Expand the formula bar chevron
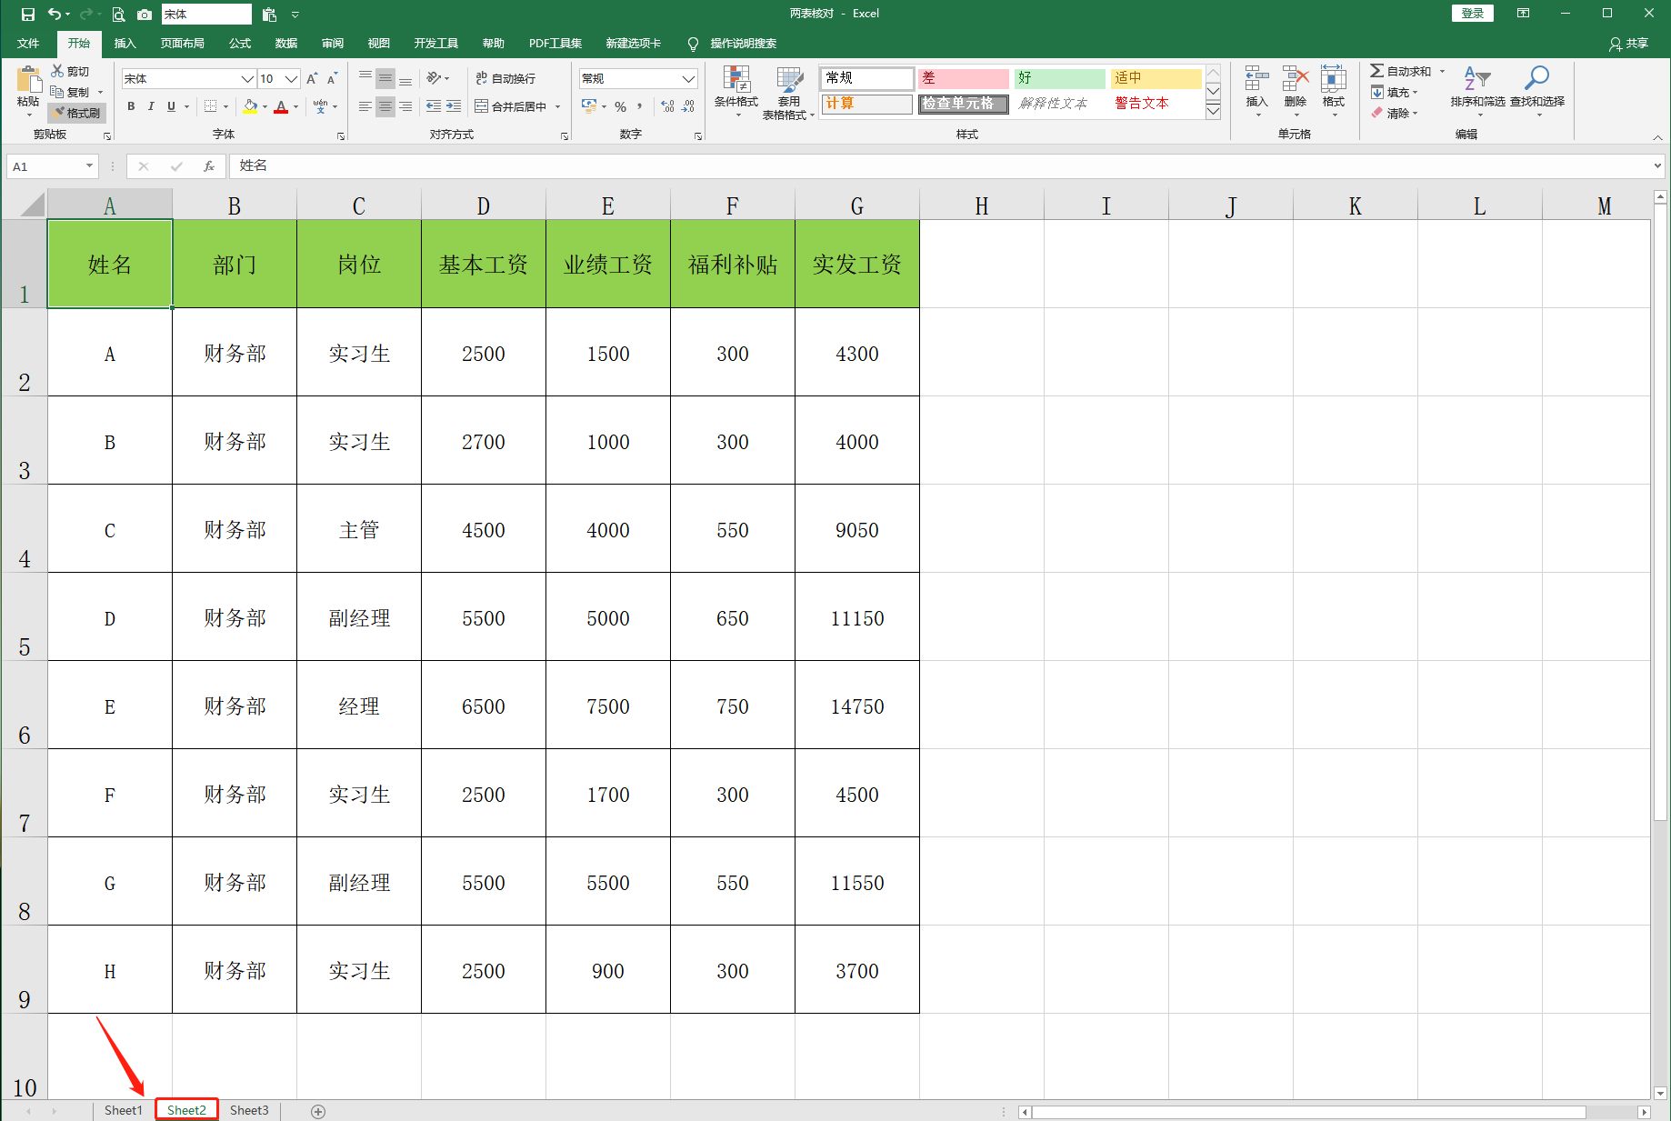The height and width of the screenshot is (1121, 1671). pos(1657,165)
